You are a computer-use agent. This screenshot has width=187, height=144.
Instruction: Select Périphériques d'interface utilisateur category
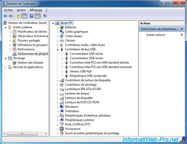pyautogui.click(x=88, y=116)
